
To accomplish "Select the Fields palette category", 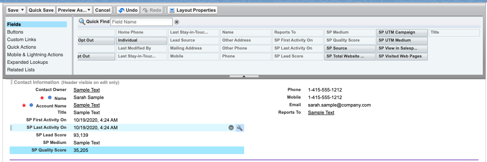I will tap(36, 24).
